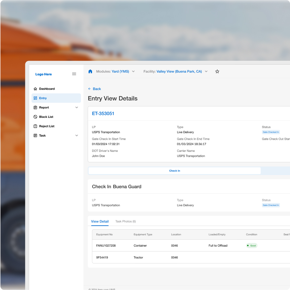Click Check In Buena Guard heading
Screen dimensions: 290x290
tap(116, 186)
